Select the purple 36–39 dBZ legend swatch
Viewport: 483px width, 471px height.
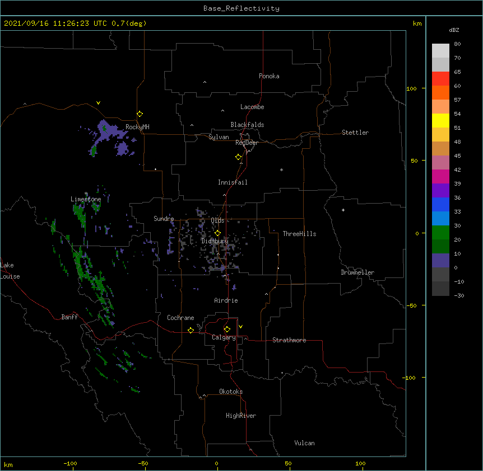[440, 190]
